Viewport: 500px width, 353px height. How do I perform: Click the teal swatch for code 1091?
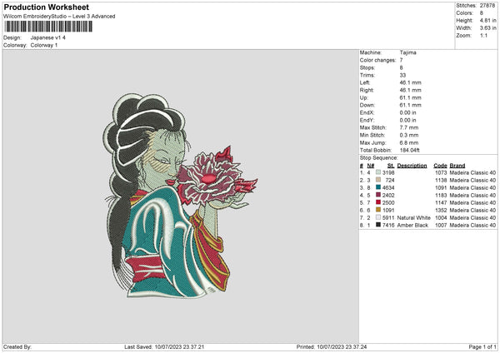click(x=378, y=187)
